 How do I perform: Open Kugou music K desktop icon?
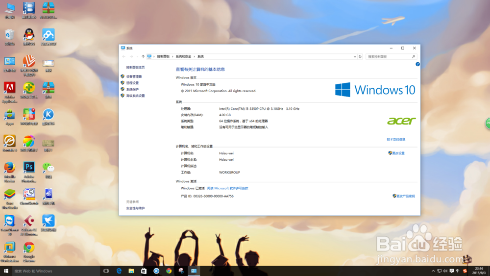point(49,116)
